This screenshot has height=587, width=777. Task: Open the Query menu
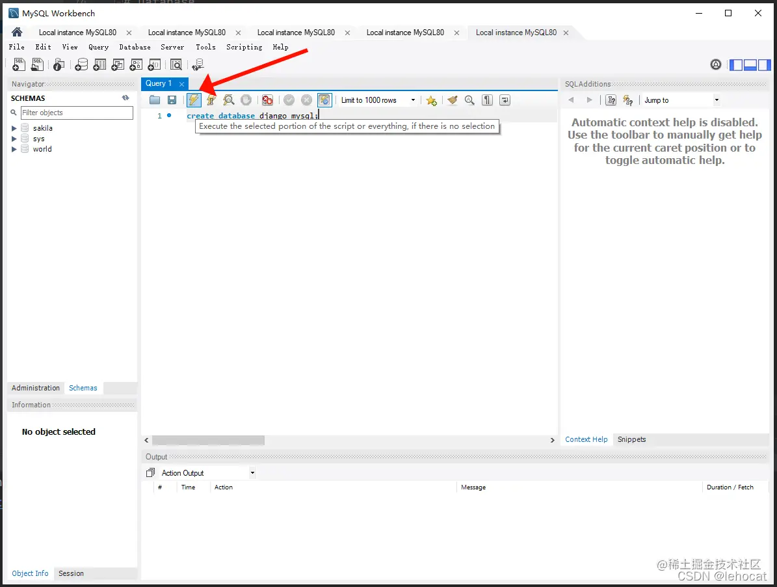98,47
